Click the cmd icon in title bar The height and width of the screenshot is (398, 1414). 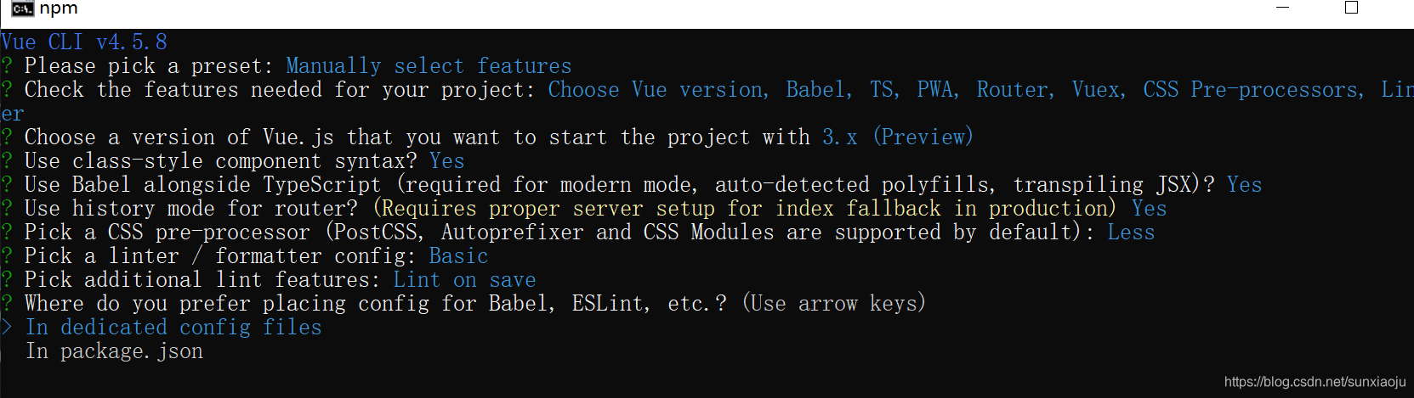pyautogui.click(x=22, y=8)
